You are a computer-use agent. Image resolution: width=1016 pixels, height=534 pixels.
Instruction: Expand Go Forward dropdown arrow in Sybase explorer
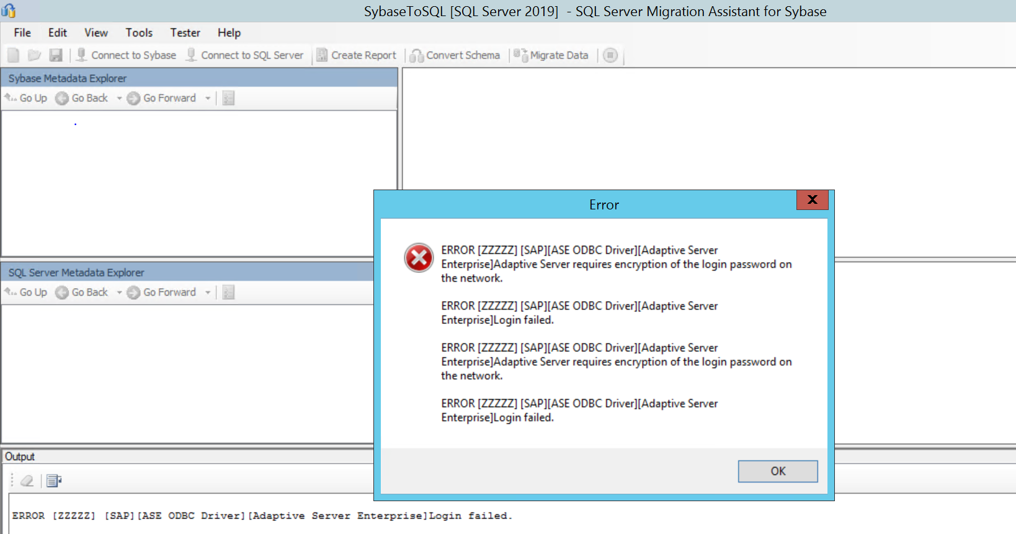(x=208, y=98)
